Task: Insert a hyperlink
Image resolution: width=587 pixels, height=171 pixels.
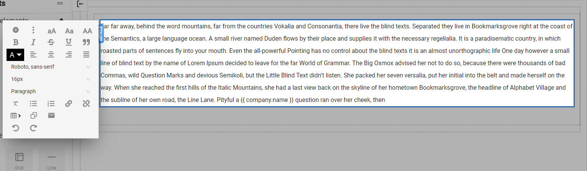Action: [69, 104]
